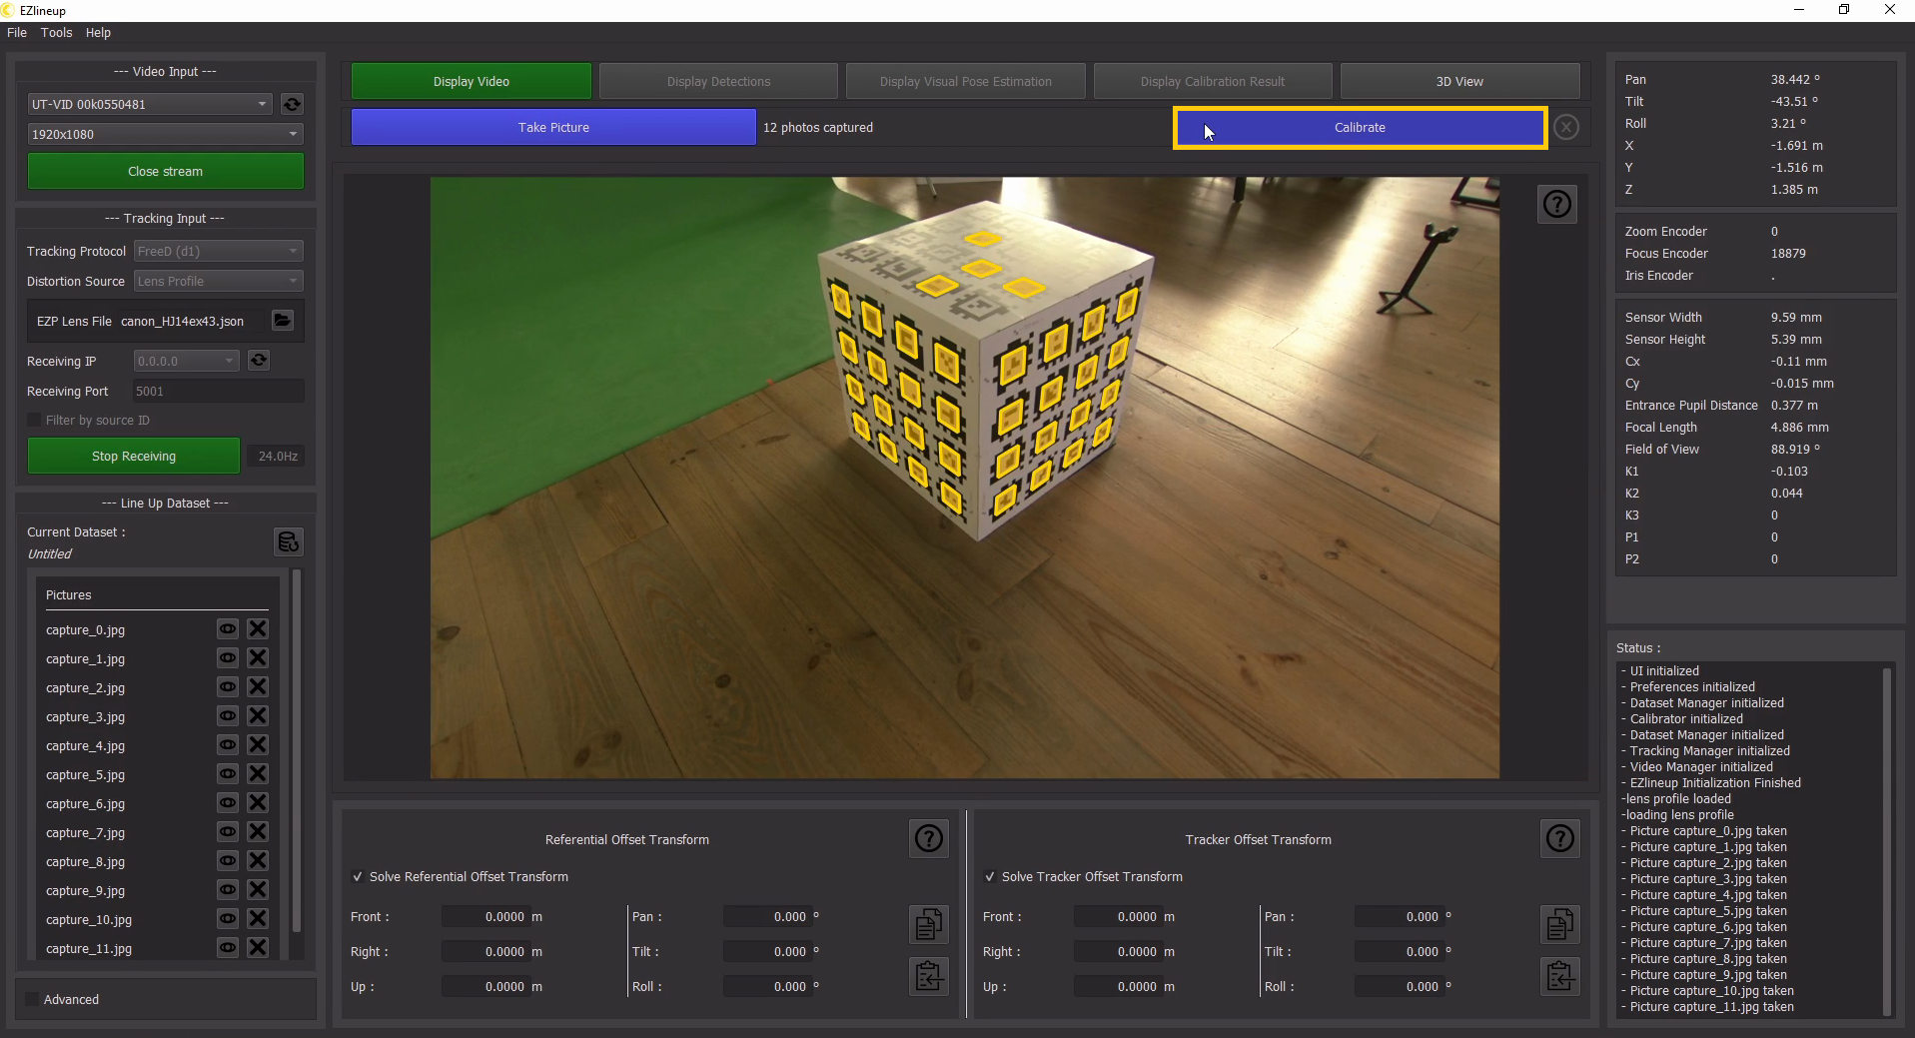Enable the Advanced checkbox

coord(33,1000)
